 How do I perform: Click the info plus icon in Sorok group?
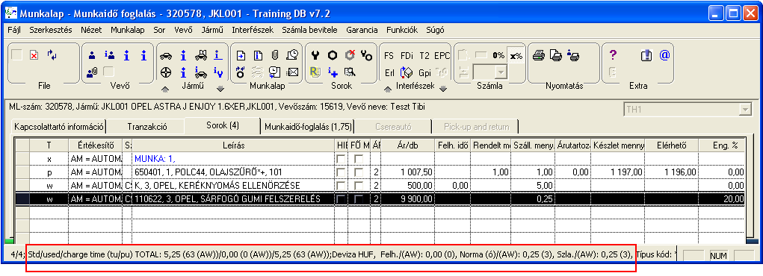333,72
